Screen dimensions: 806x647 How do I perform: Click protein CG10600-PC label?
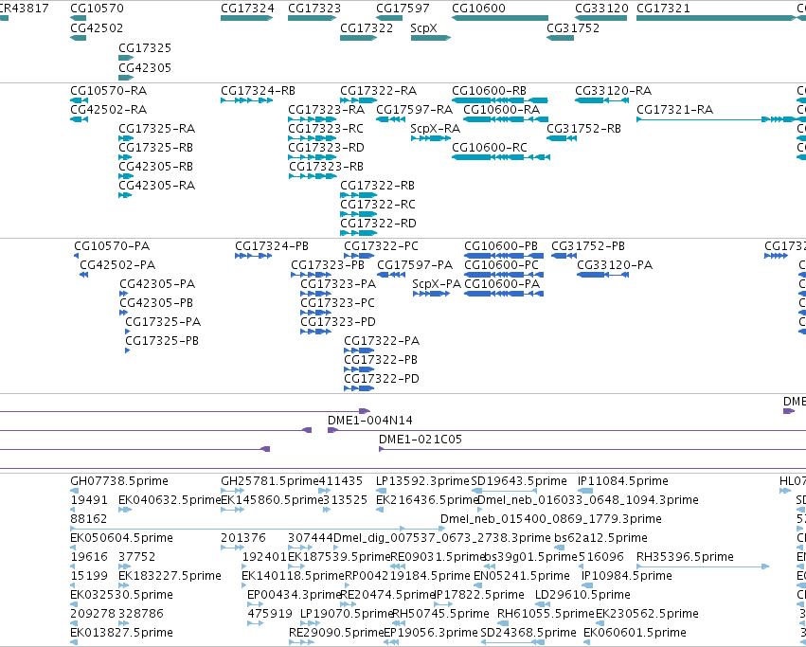pos(501,265)
